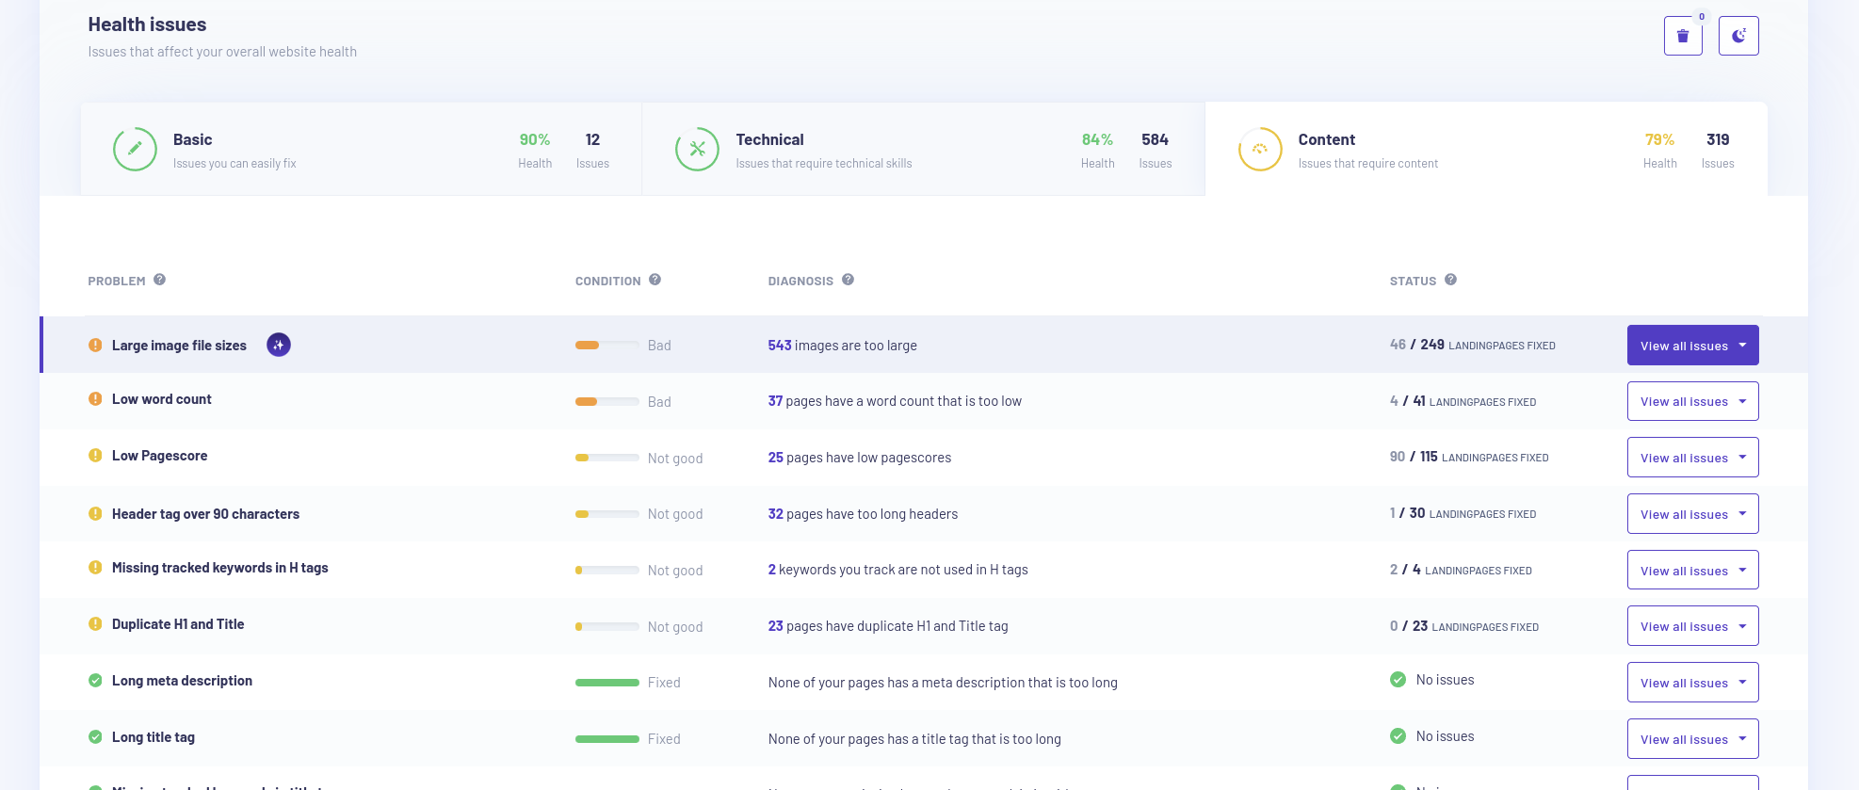Click the 23 pages duplicate H1 link

pos(775,626)
